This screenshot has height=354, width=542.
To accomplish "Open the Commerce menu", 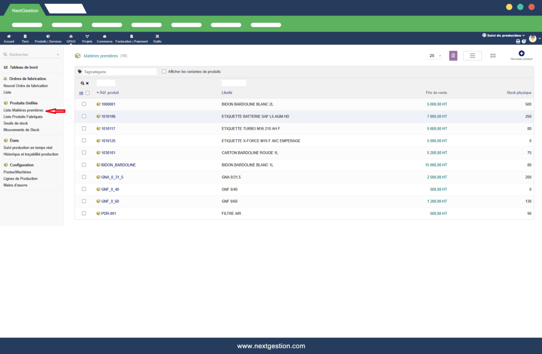I will pos(105,39).
